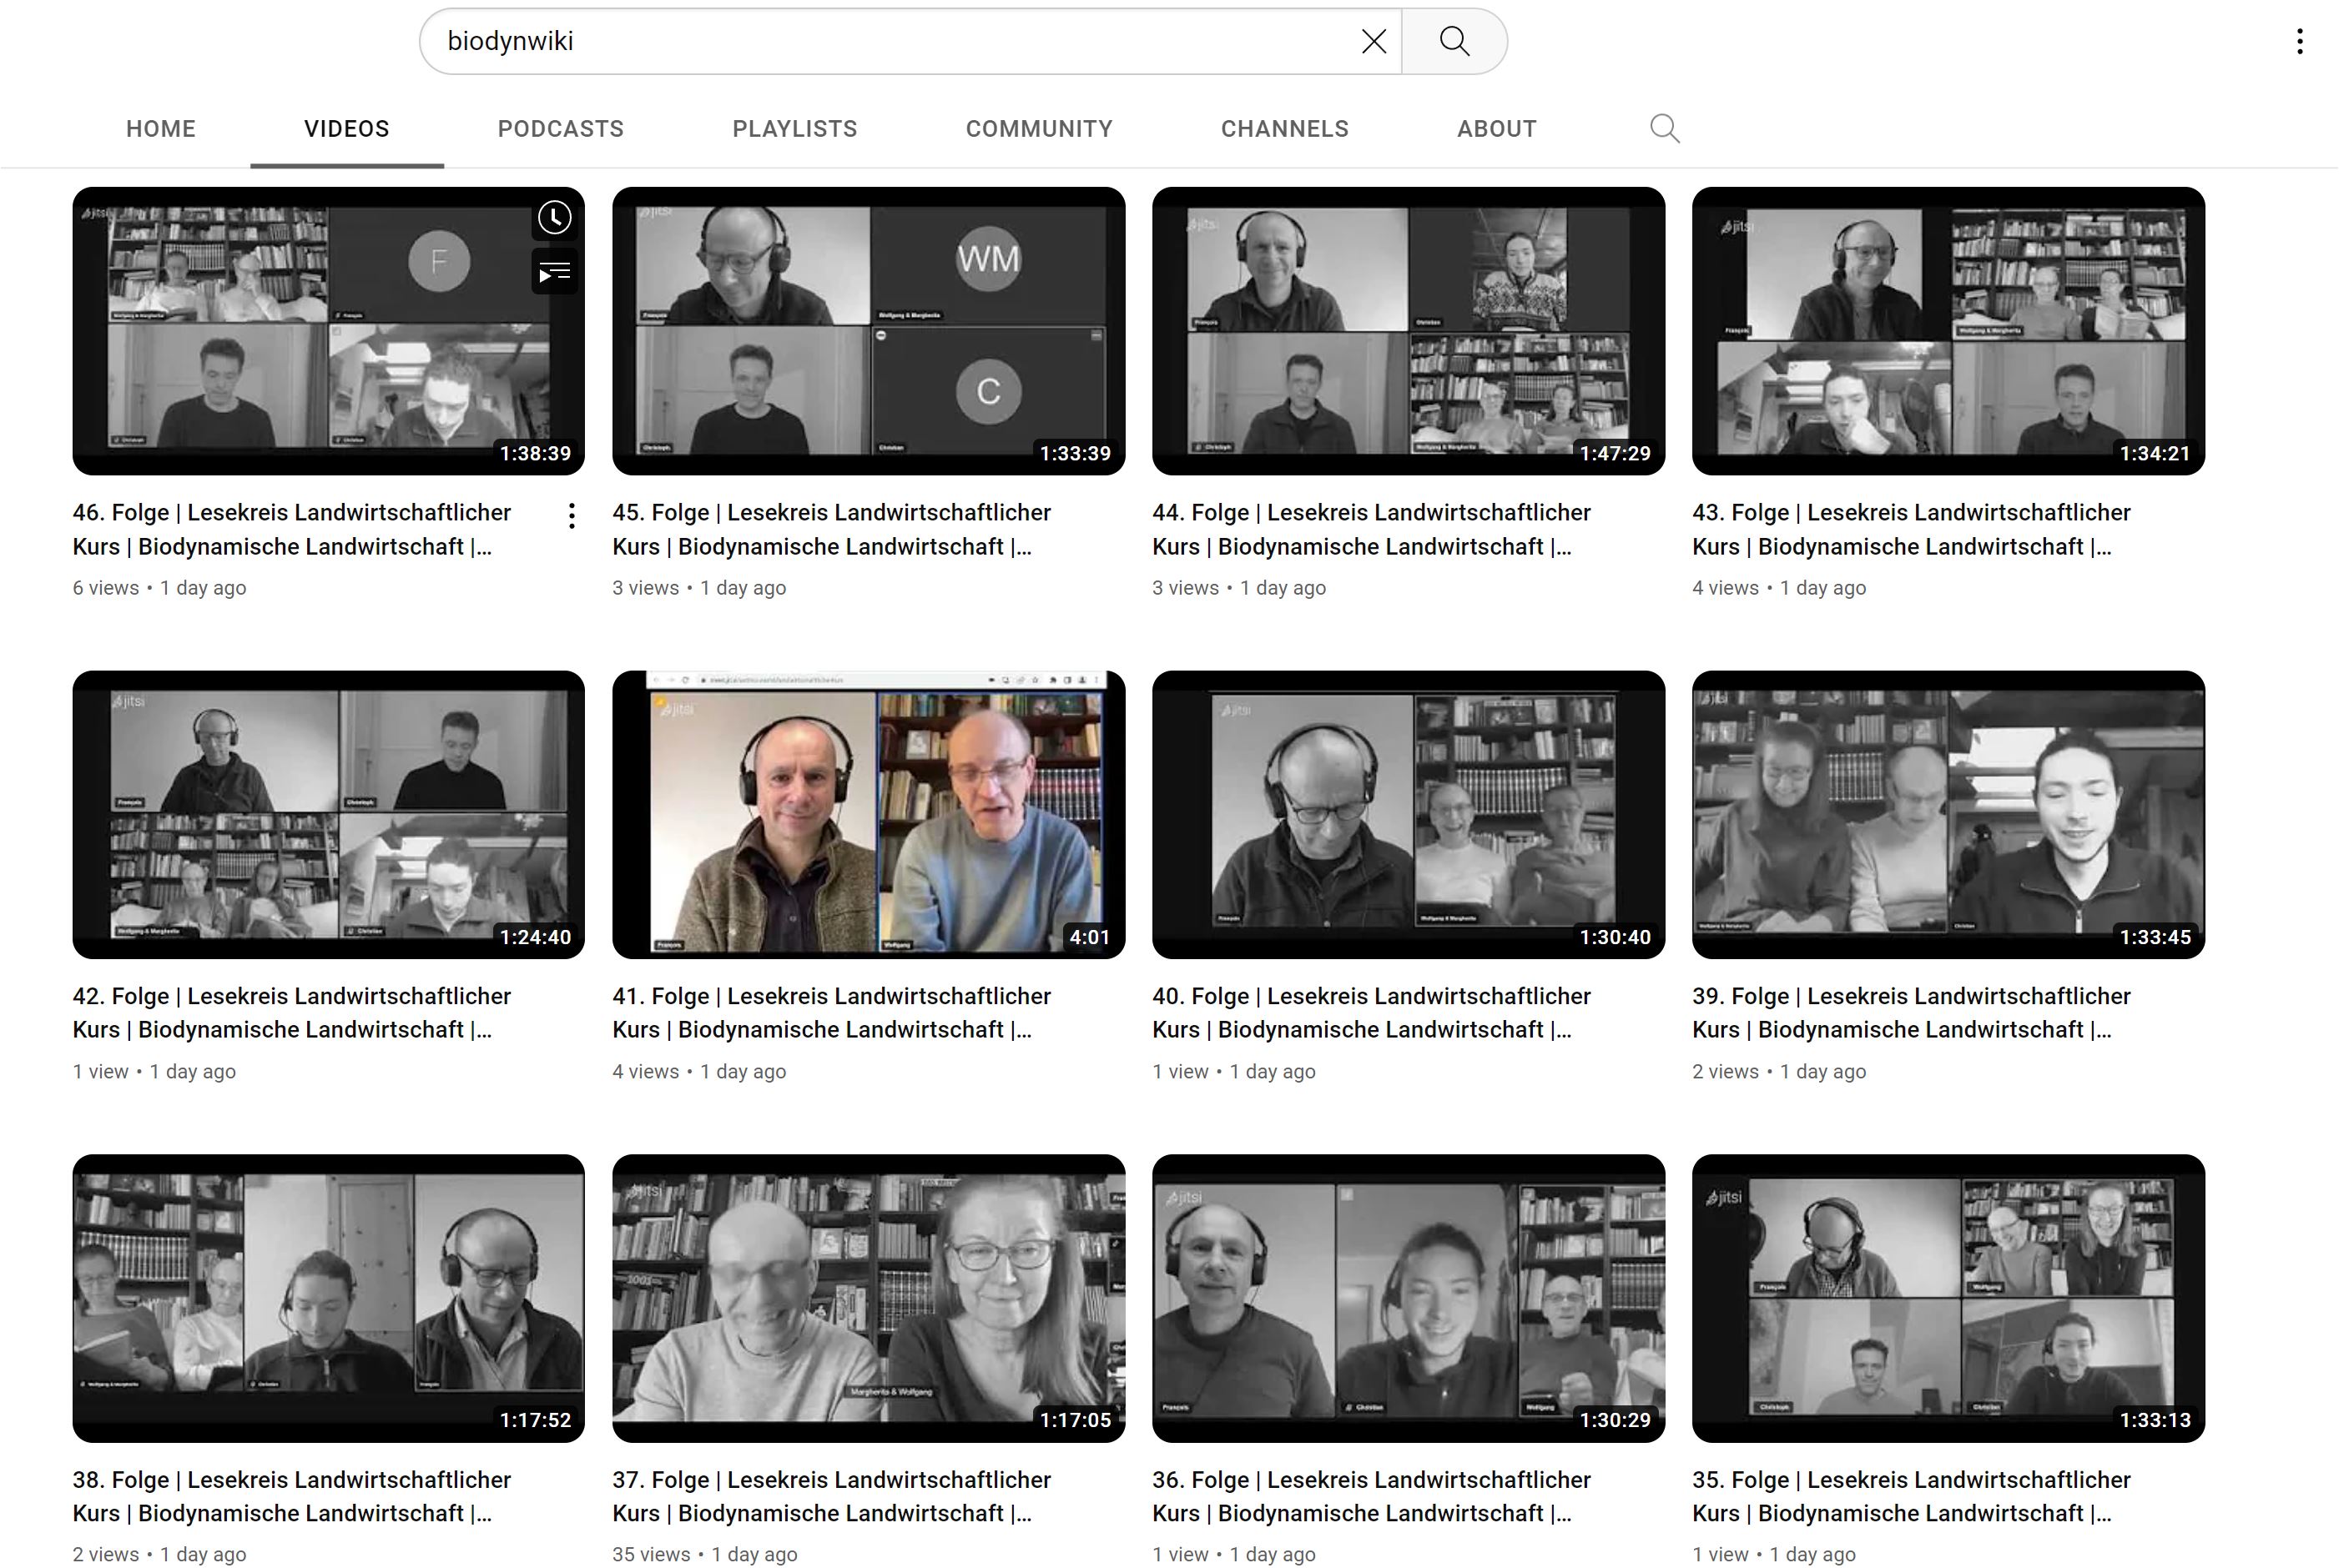This screenshot has height=1568, width=2339.
Task: Add video 46 to the queue
Action: tap(554, 272)
